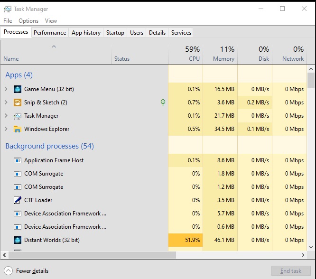Click the green leaf suspended status icon
316x279 pixels.
163,102
